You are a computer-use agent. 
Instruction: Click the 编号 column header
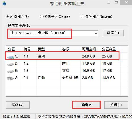click(27, 49)
